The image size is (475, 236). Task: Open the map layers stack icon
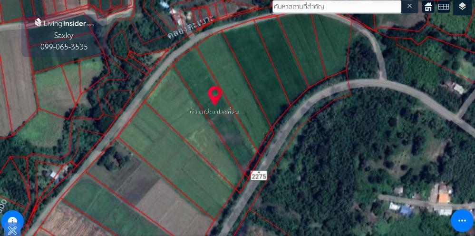click(x=462, y=7)
